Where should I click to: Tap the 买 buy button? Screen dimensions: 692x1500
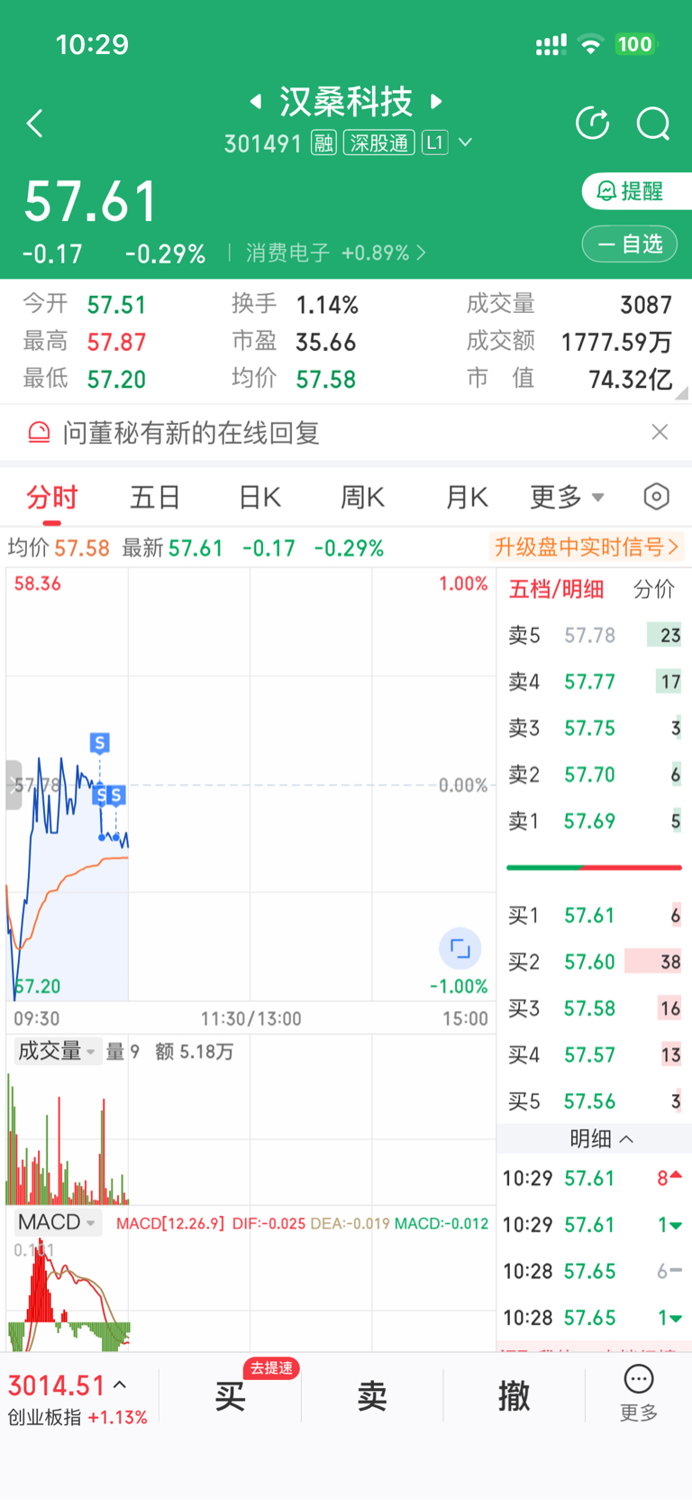(231, 1395)
